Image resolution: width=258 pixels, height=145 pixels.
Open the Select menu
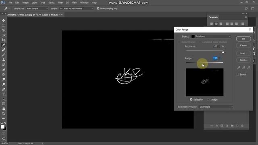[x=51, y=3]
